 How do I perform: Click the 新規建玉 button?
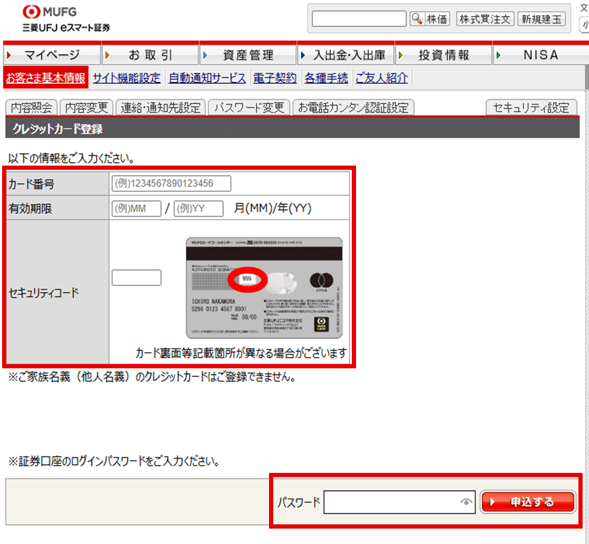coord(542,19)
